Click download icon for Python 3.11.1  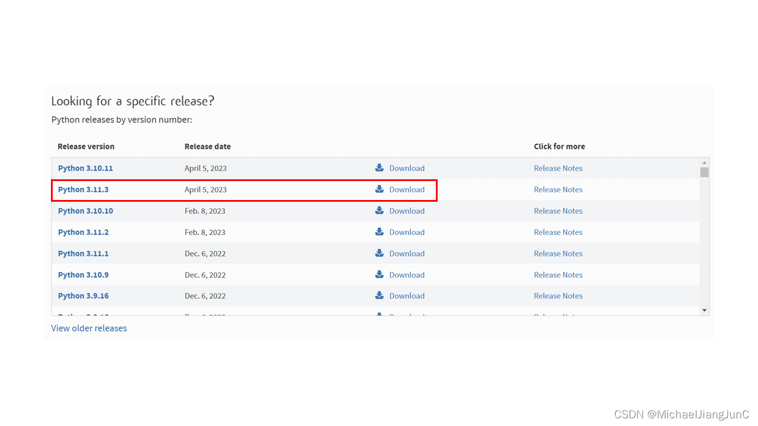[380, 253]
